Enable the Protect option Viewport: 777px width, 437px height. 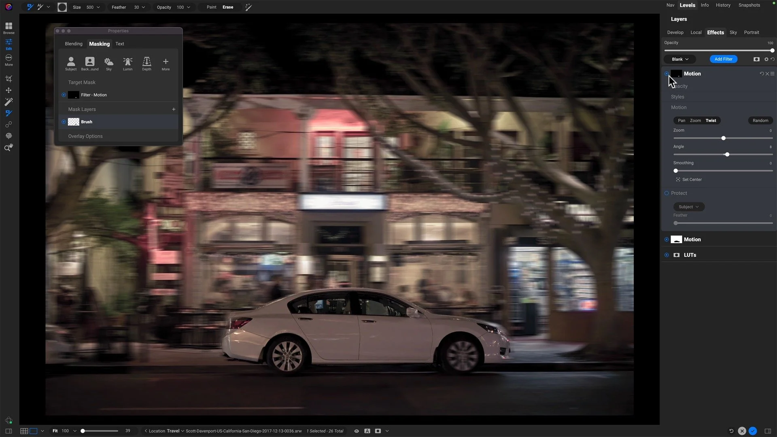coord(667,193)
